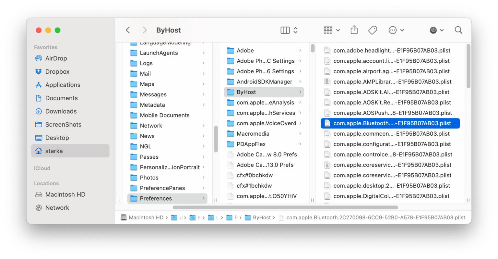Select starka home folder in sidebar
The image size is (498, 259).
[x=70, y=151]
